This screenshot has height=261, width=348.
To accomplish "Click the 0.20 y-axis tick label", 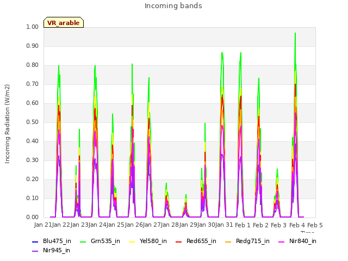I will tap(33, 179).
